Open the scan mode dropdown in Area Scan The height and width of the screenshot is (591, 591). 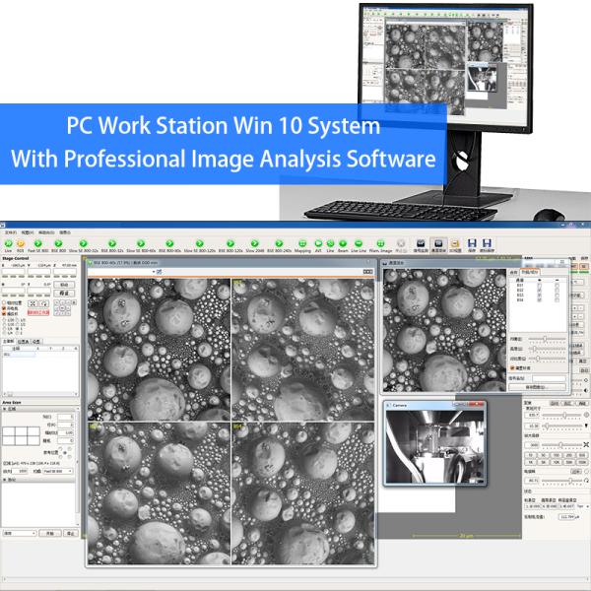pos(56,473)
